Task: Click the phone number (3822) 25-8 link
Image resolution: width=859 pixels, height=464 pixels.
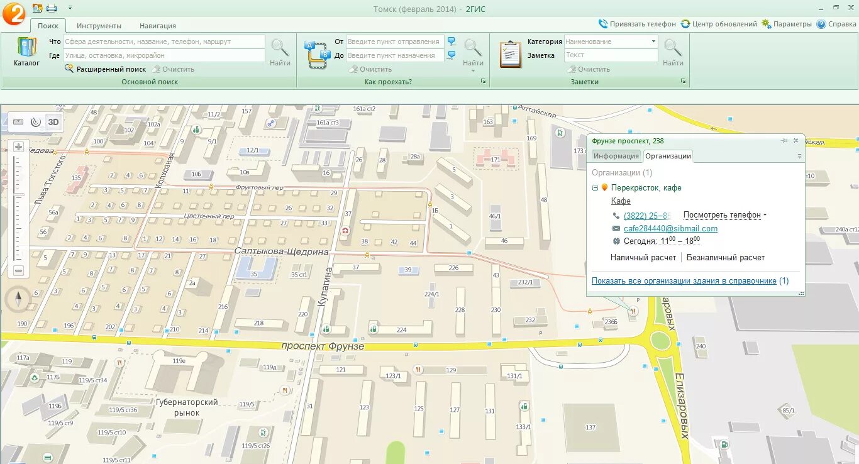Action: (x=647, y=215)
